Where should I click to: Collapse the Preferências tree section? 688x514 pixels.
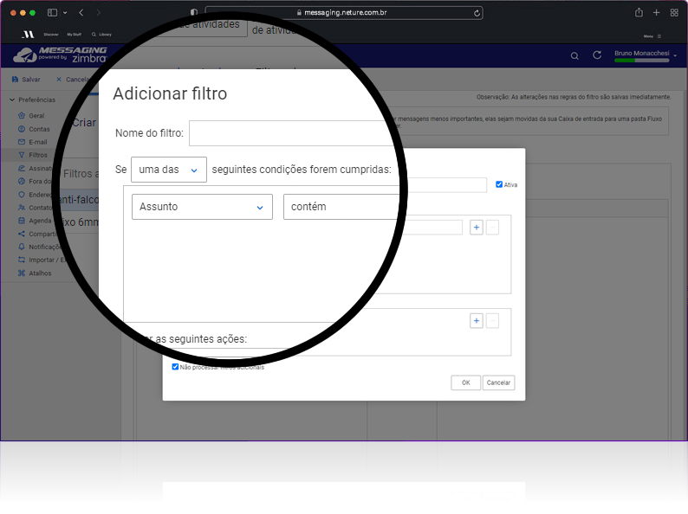click(12, 100)
